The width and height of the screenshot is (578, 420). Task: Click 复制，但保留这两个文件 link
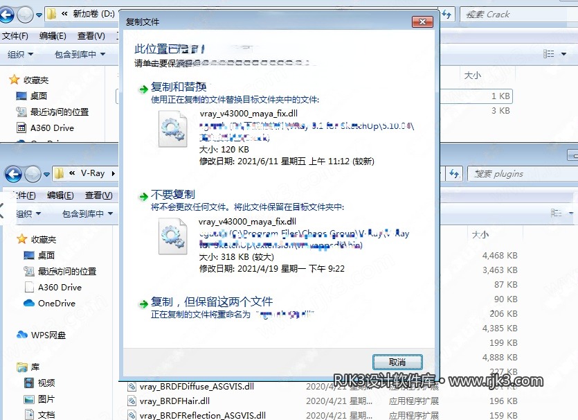point(212,302)
